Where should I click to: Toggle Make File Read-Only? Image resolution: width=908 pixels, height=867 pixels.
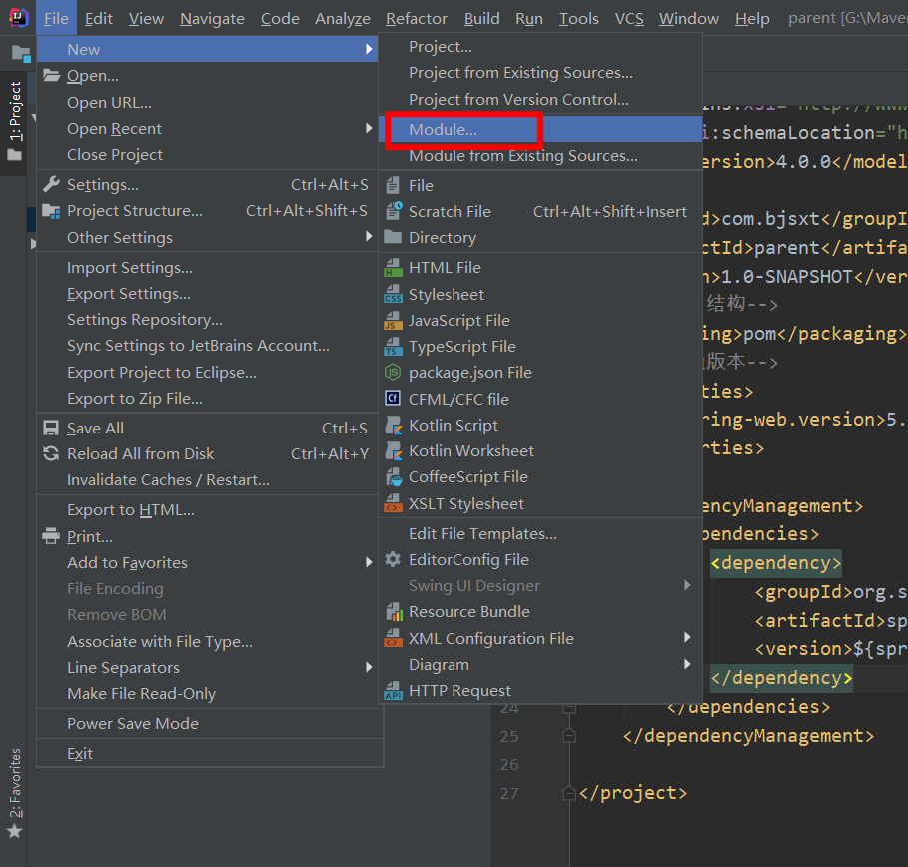coord(141,694)
